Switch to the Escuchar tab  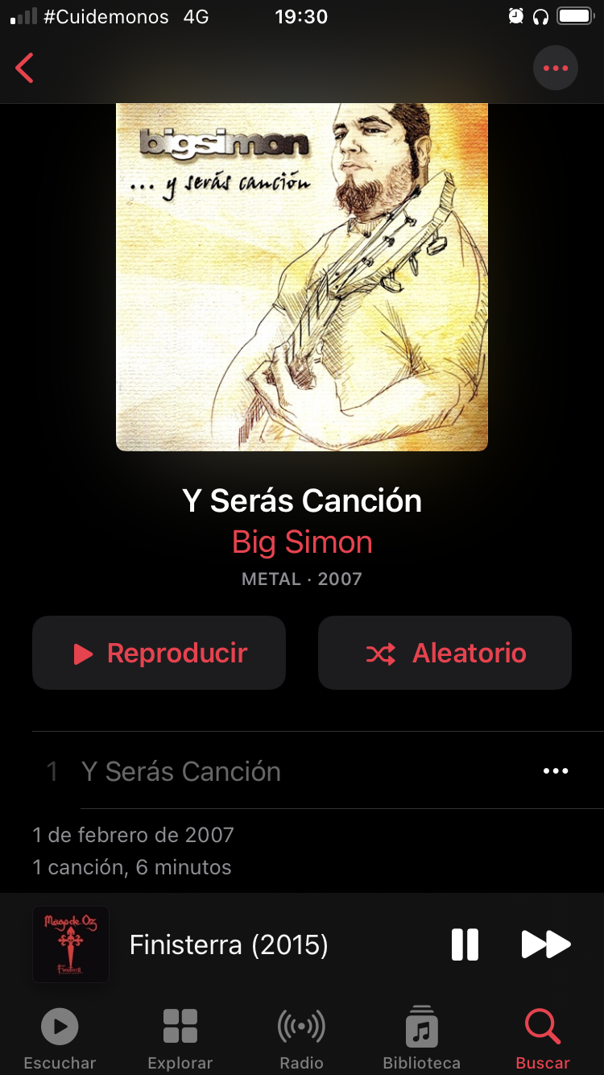[x=60, y=1040]
